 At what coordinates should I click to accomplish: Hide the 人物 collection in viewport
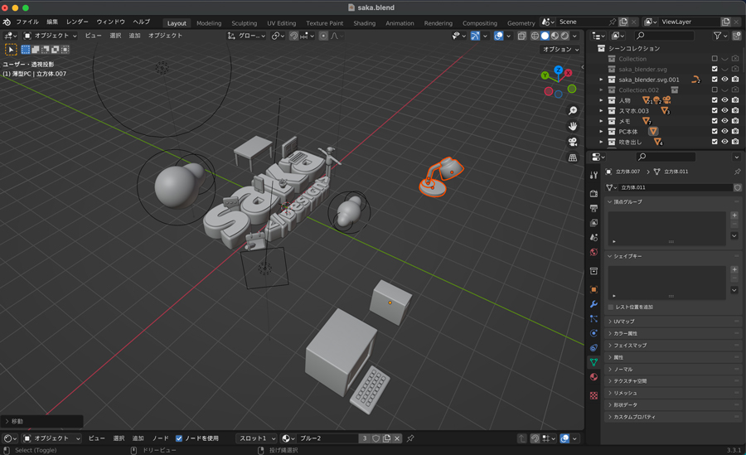pyautogui.click(x=724, y=100)
